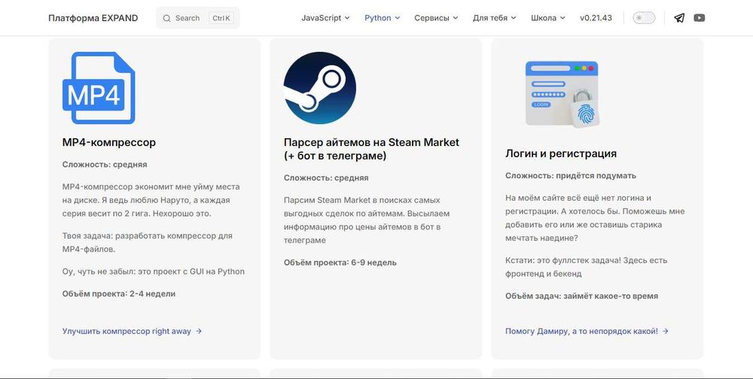Screen dimensions: 753x379
Task: Follow Улучшить компрессор right away link
Action: point(132,331)
